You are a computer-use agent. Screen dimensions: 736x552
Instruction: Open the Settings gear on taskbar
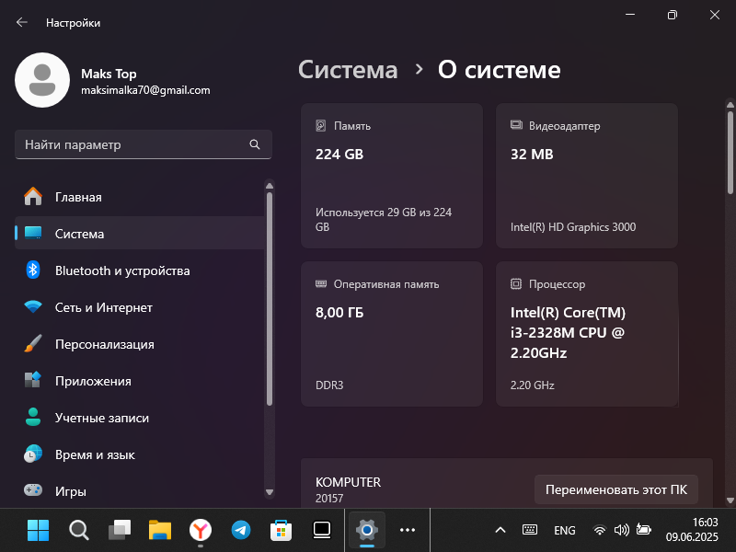(367, 531)
